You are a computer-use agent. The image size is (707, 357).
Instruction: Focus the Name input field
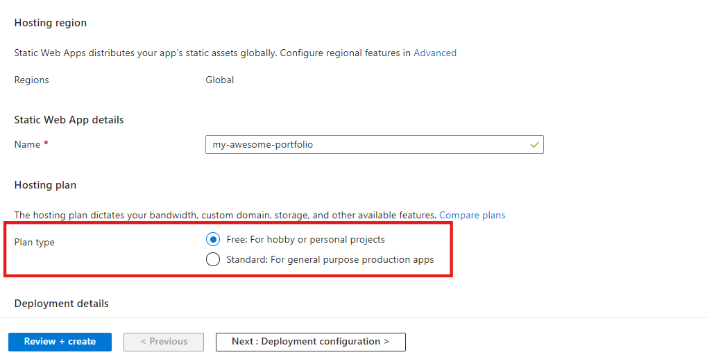tap(368, 145)
